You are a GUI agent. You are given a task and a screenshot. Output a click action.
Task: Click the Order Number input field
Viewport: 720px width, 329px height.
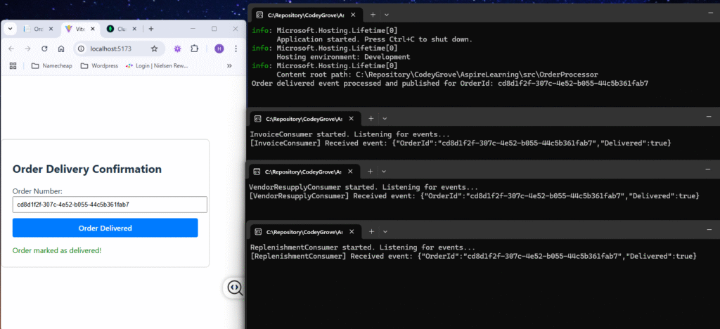pyautogui.click(x=110, y=205)
